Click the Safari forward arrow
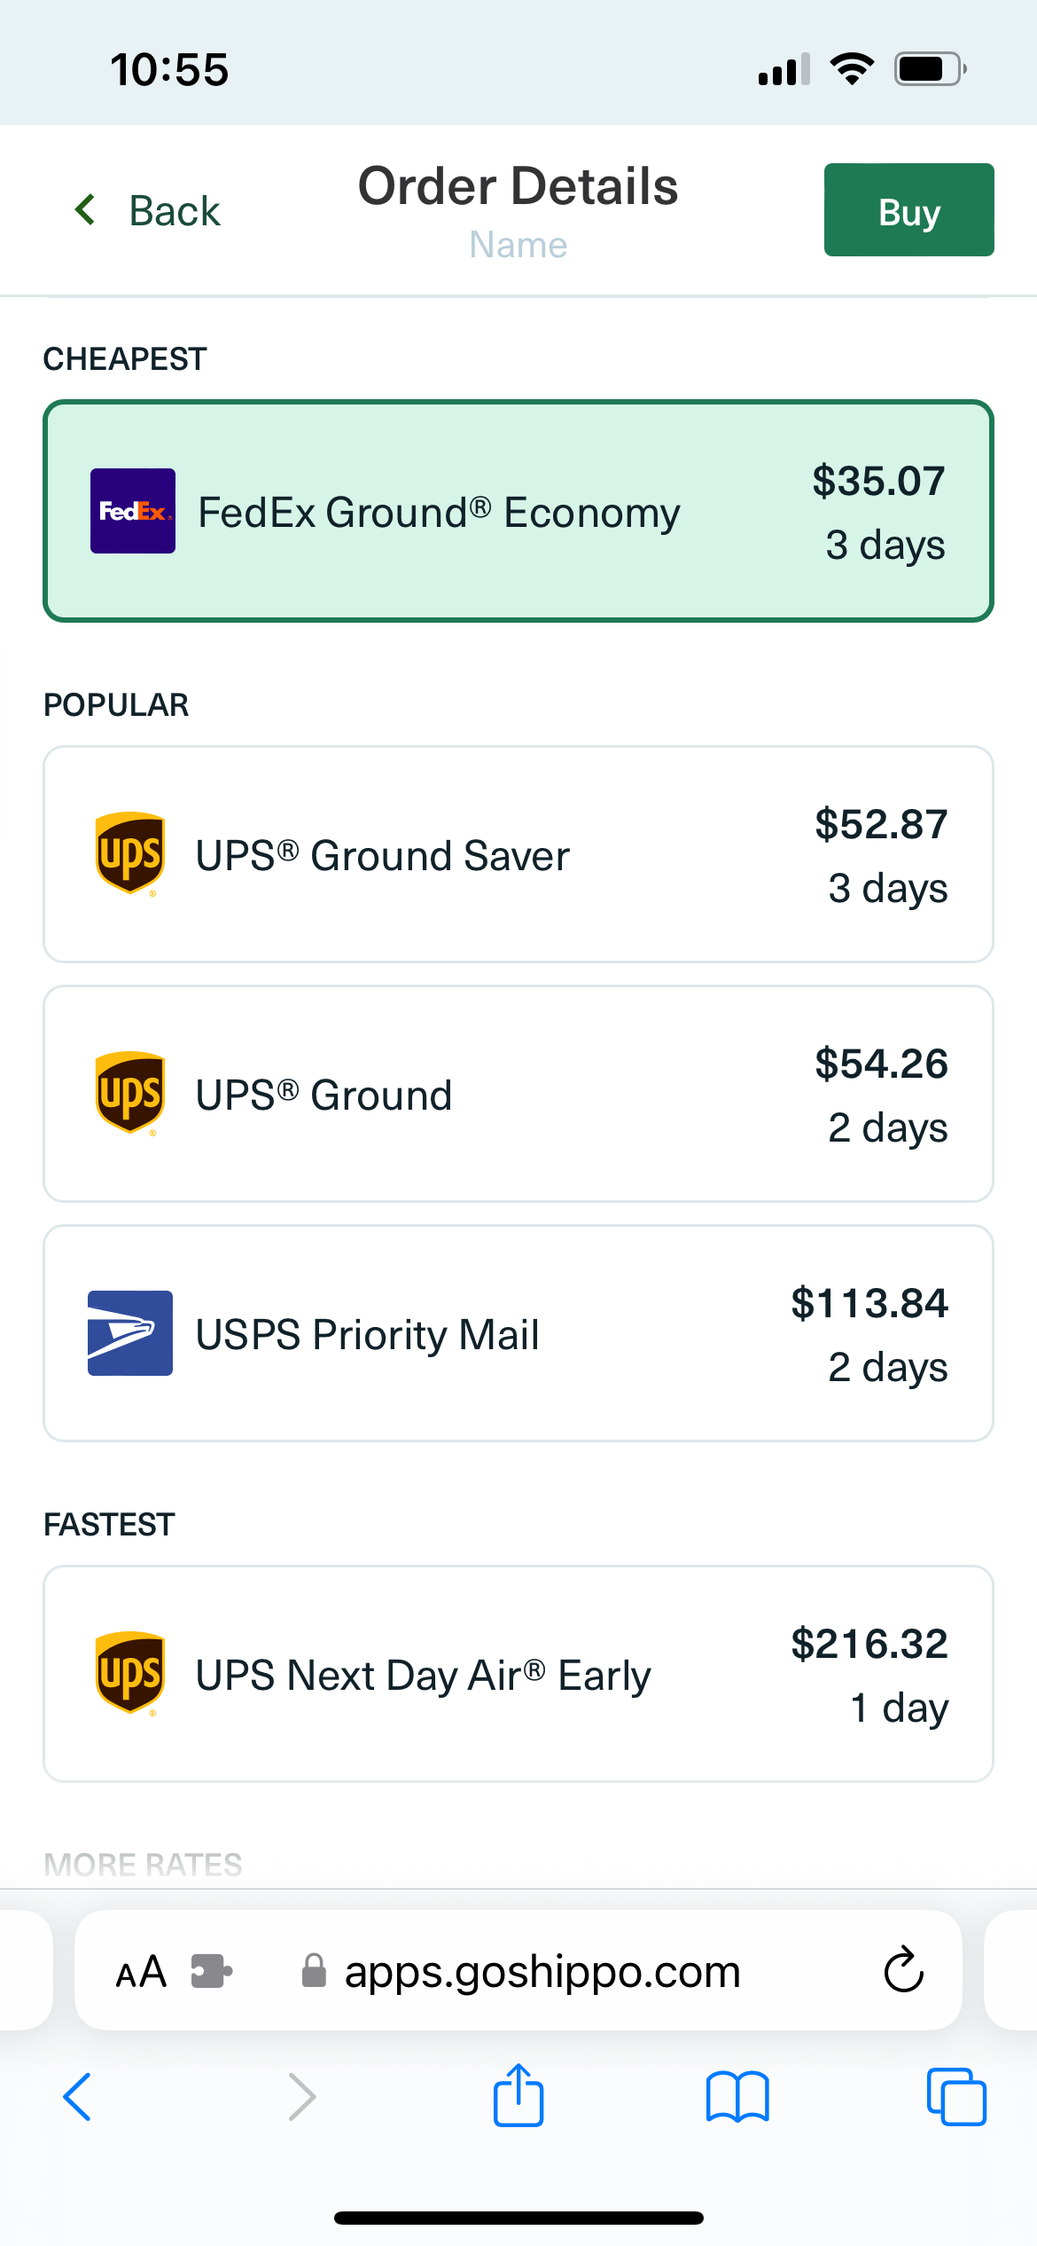1037x2246 pixels. [302, 2097]
